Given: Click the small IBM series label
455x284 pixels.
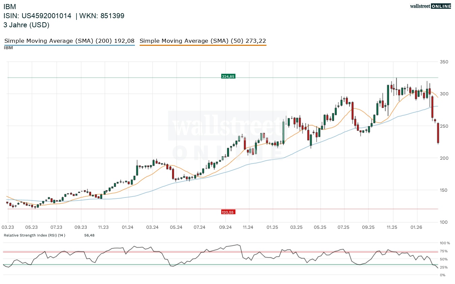Looking at the screenshot, I should click(8, 48).
